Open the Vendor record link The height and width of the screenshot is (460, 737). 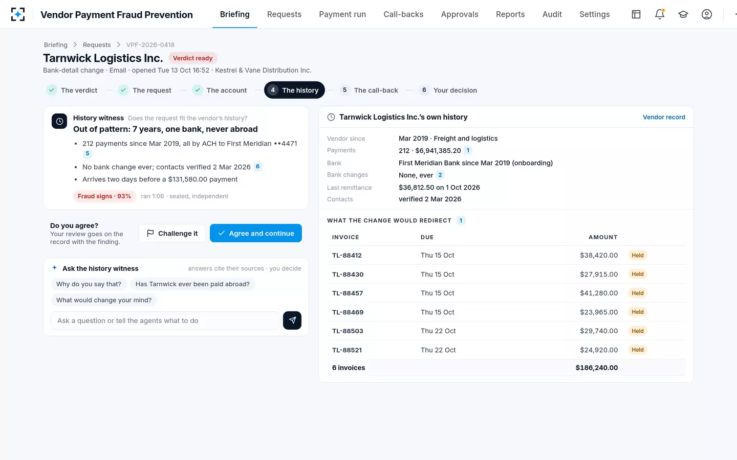pos(664,117)
